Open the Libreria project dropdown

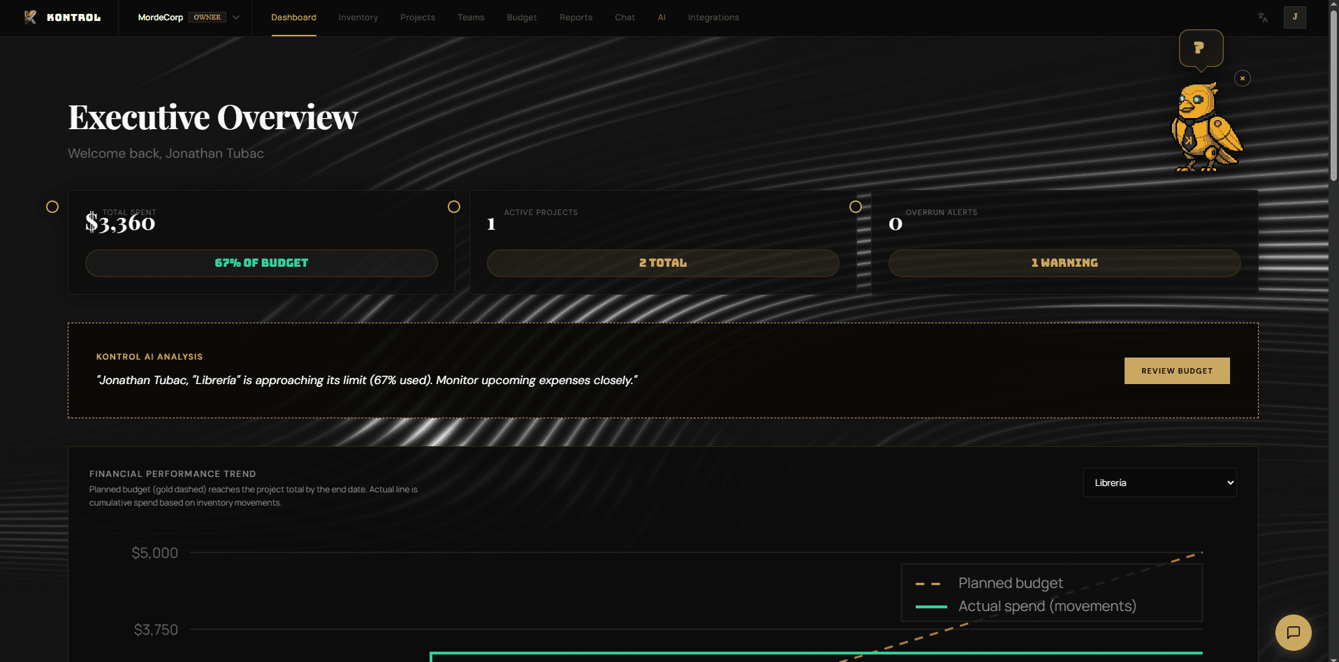[x=1159, y=483]
